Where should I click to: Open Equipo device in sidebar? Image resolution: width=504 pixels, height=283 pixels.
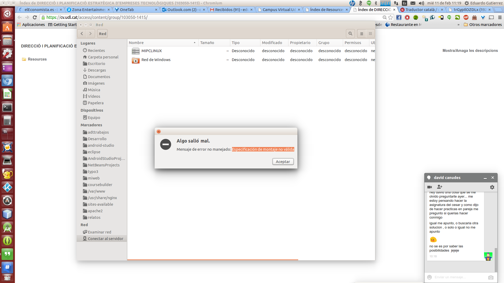[x=94, y=118]
